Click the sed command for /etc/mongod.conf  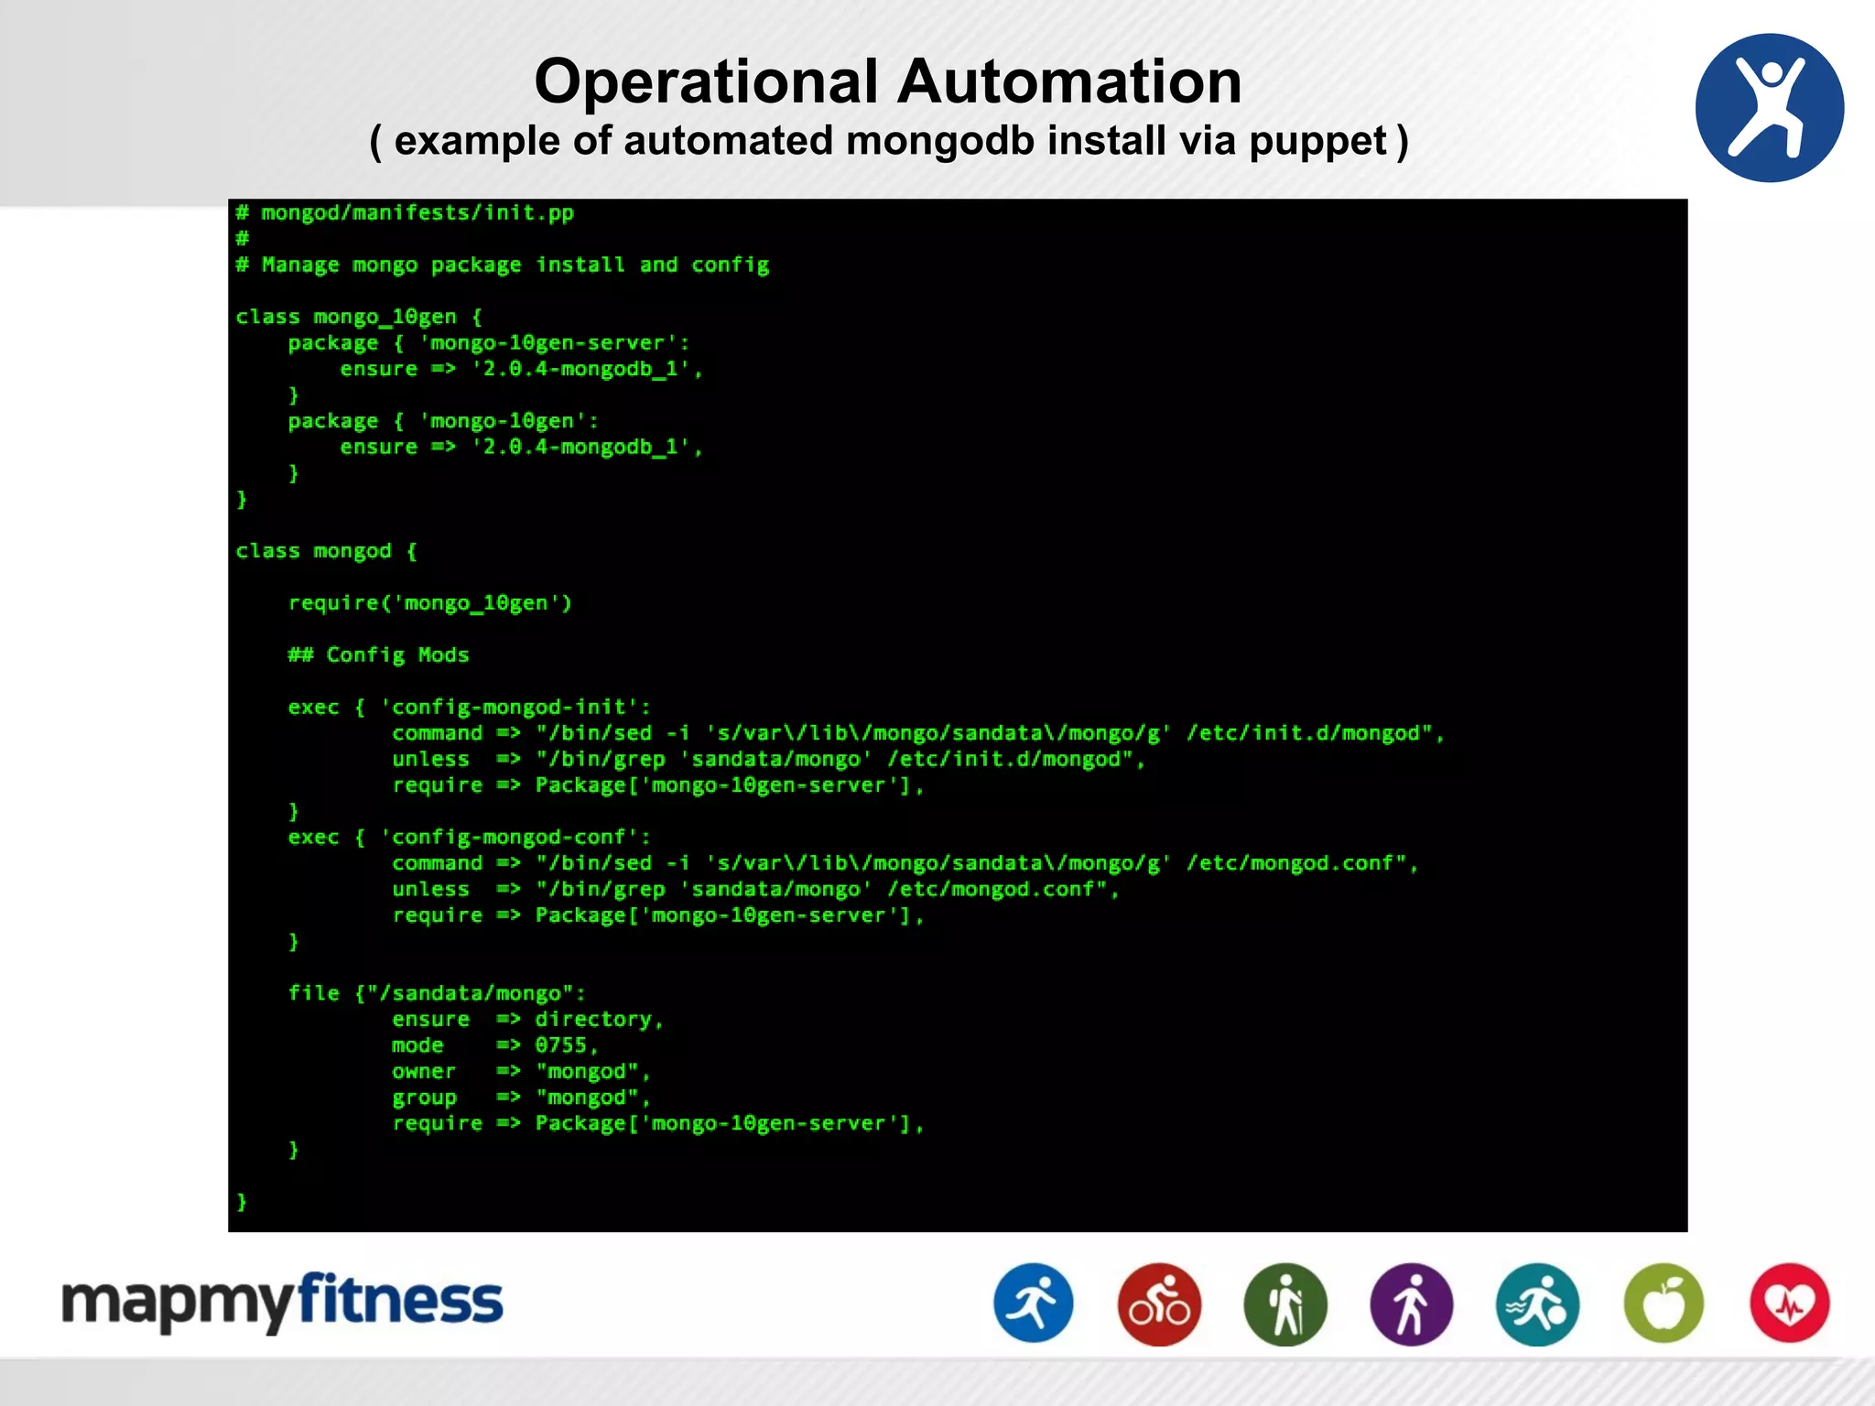[905, 863]
